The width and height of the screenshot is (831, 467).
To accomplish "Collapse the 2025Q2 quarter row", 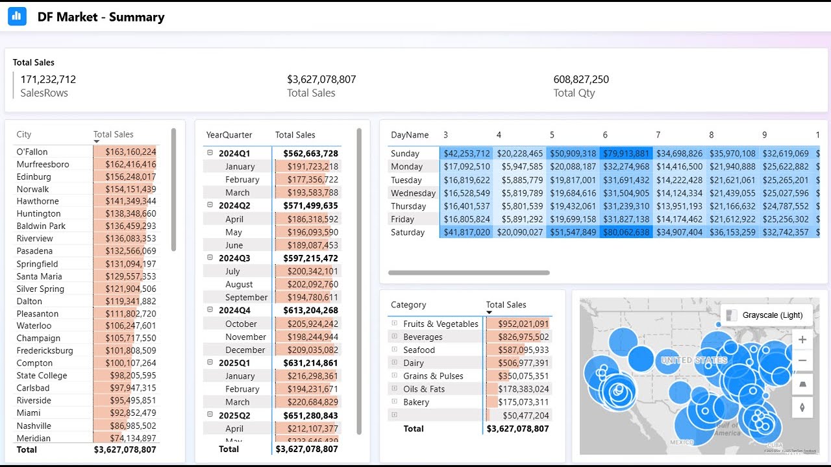I will coord(210,414).
